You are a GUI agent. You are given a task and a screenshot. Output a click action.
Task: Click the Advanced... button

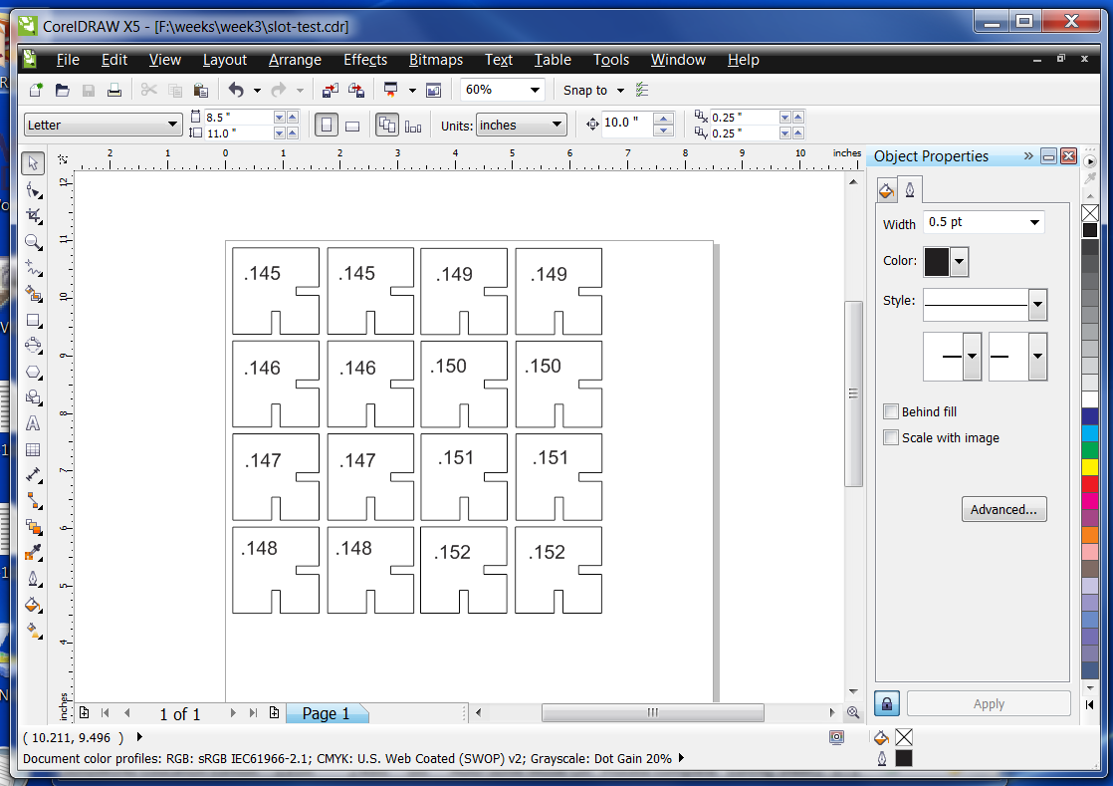[1003, 509]
